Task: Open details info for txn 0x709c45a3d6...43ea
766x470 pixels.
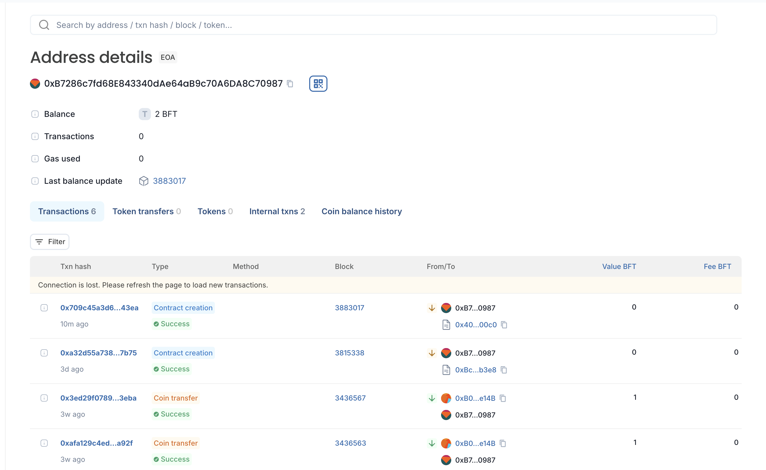Action: tap(44, 308)
